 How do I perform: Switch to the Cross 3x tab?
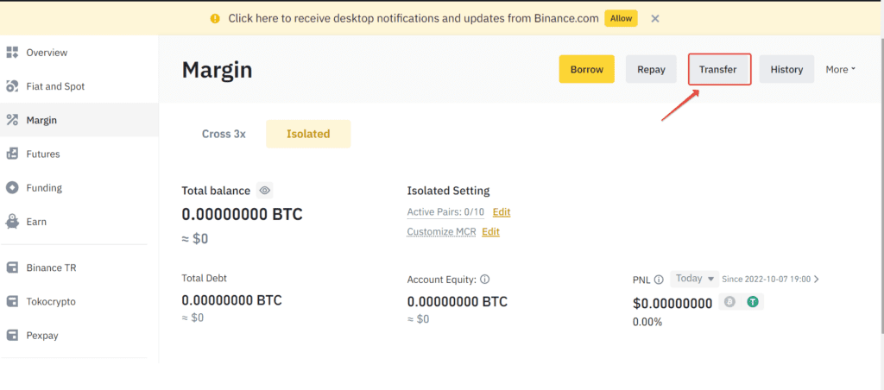pos(224,134)
